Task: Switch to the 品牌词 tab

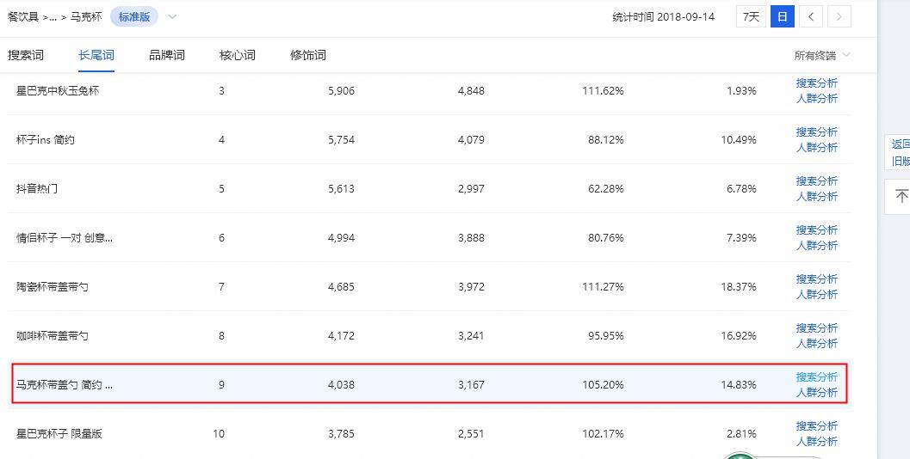Action: 167,56
